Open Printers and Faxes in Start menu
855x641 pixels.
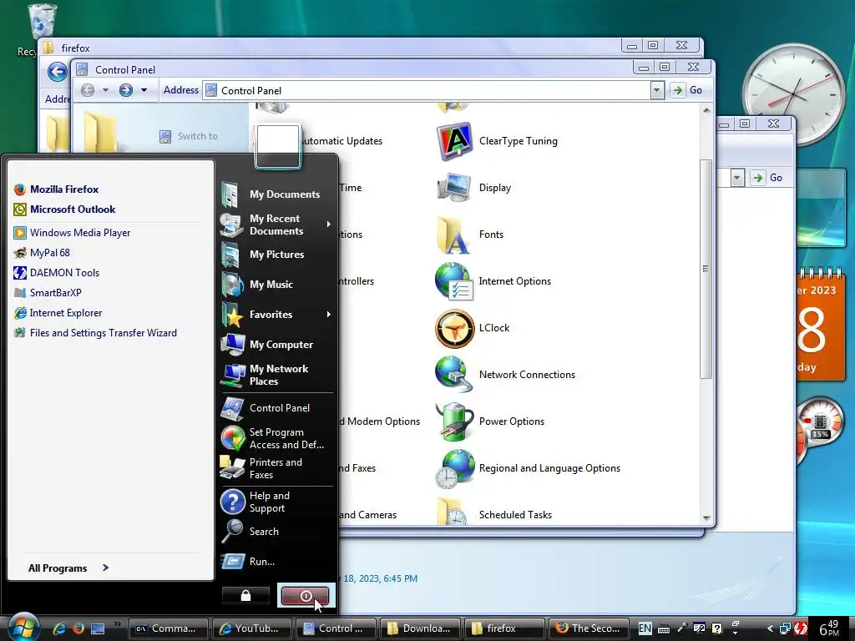[276, 468]
